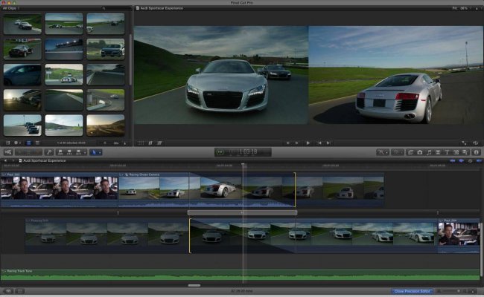Open the Enhancements magic wand menu
The width and height of the screenshot is (484, 297).
click(382, 152)
